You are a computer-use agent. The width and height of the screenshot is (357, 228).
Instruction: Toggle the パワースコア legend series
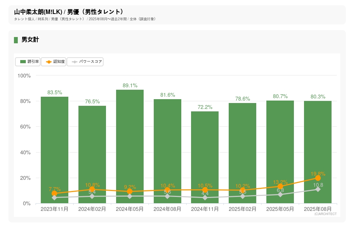(x=85, y=62)
